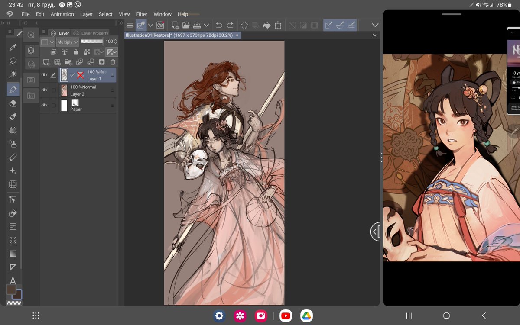Viewport: 520px width, 325px height.
Task: Check the box beside Layer 2
Action: pos(54,90)
